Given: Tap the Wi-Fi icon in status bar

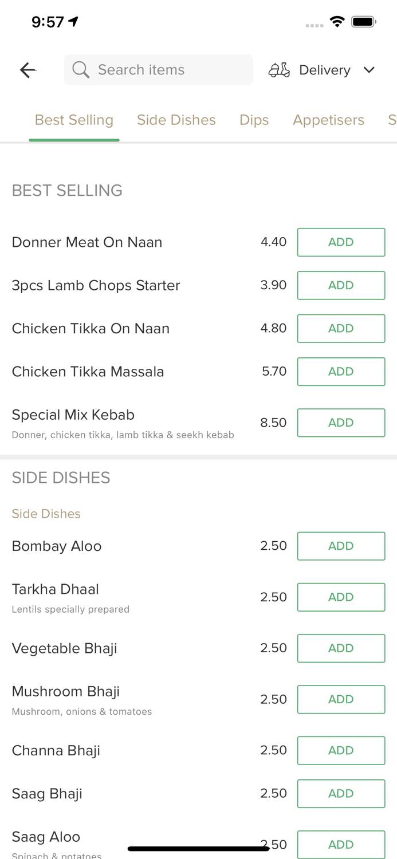Looking at the screenshot, I should click(x=337, y=21).
